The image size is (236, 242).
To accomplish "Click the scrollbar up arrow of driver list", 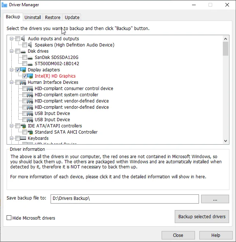I will (225, 39).
